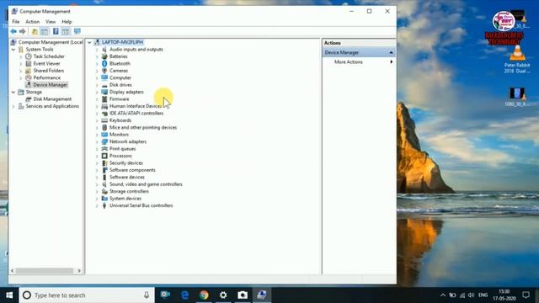Select the Computer category
The image size is (539, 303).
(120, 77)
